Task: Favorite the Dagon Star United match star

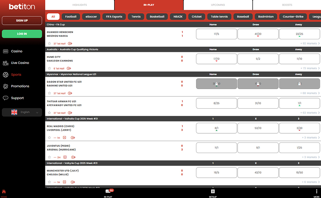Action: point(49,93)
